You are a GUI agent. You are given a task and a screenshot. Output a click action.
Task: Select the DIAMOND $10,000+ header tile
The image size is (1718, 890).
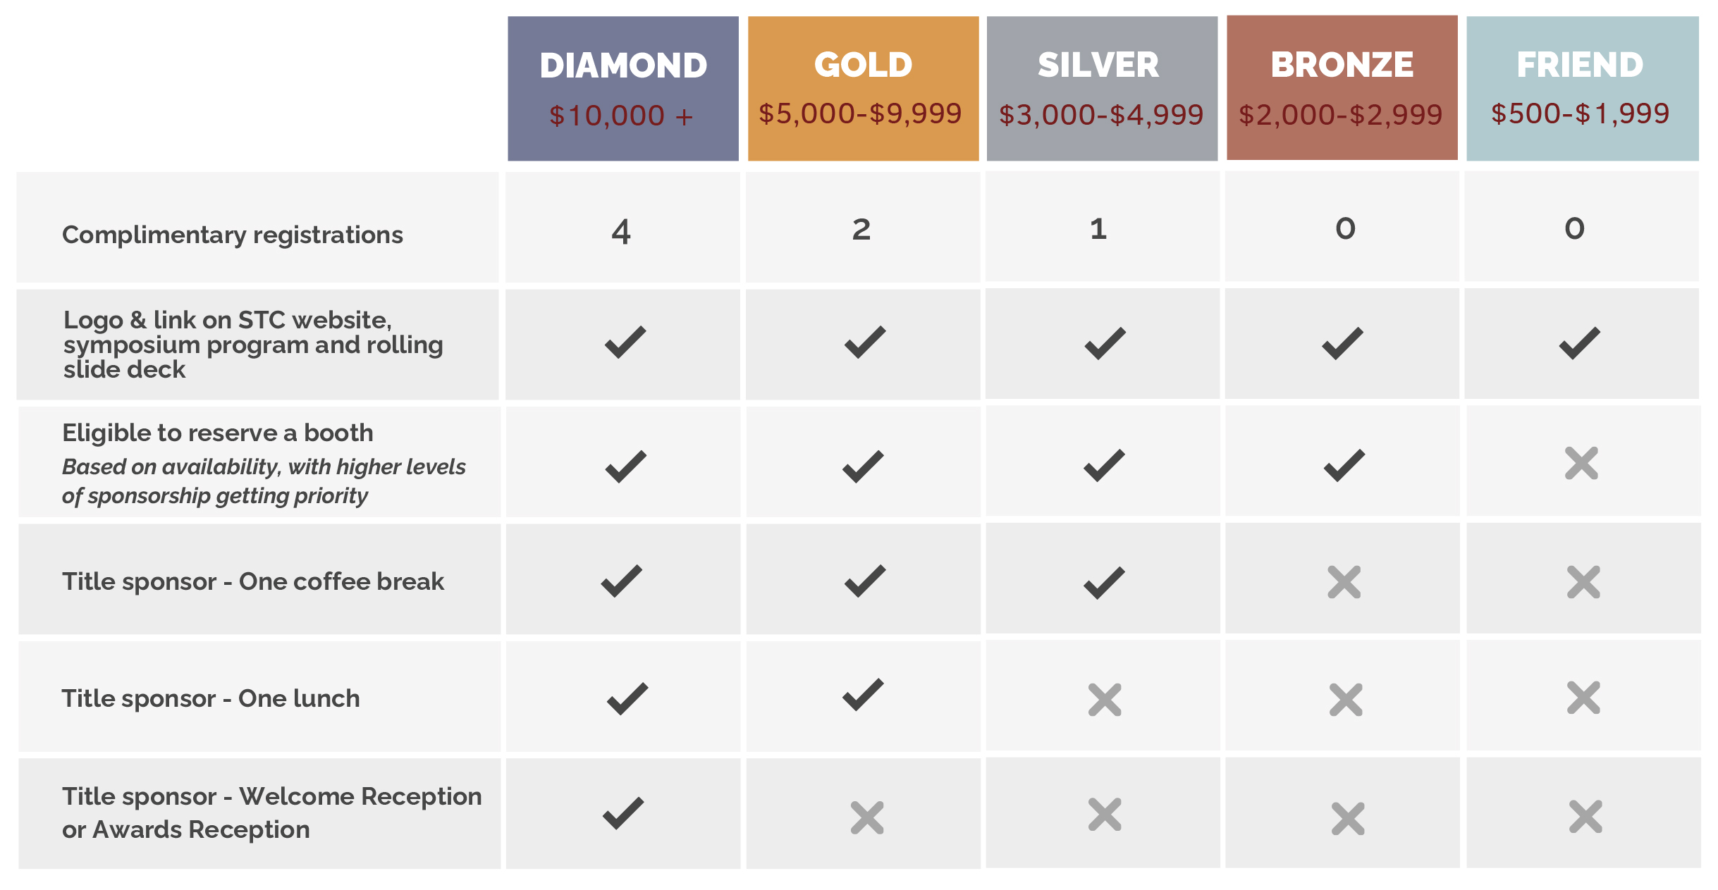pos(623,89)
